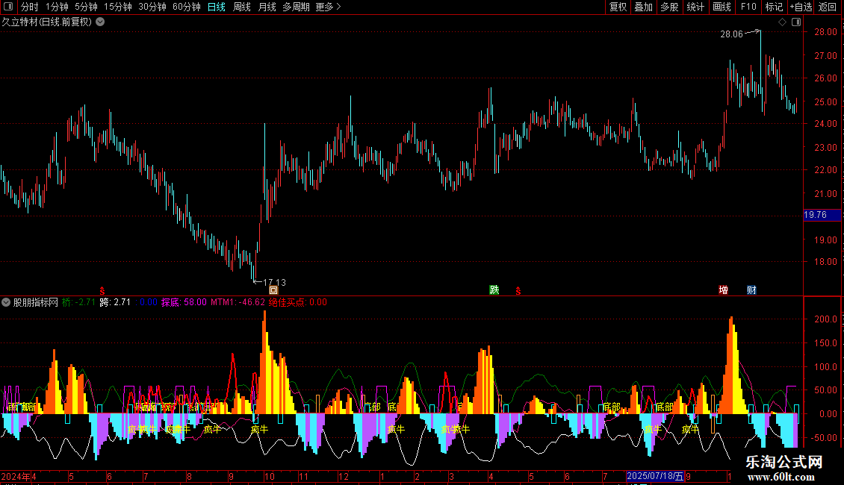Open the 多股 multi-stock view
844x485 pixels.
coord(669,7)
